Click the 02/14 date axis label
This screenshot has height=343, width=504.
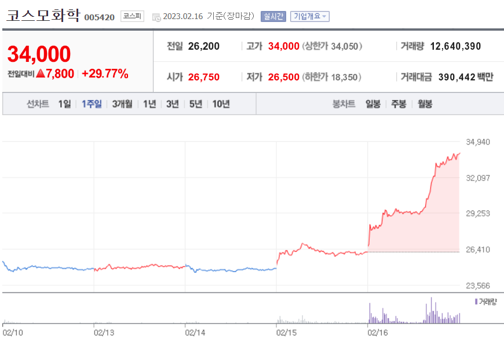pyautogui.click(x=195, y=333)
